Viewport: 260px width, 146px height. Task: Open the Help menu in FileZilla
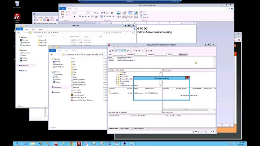pyautogui.click(x=144, y=48)
